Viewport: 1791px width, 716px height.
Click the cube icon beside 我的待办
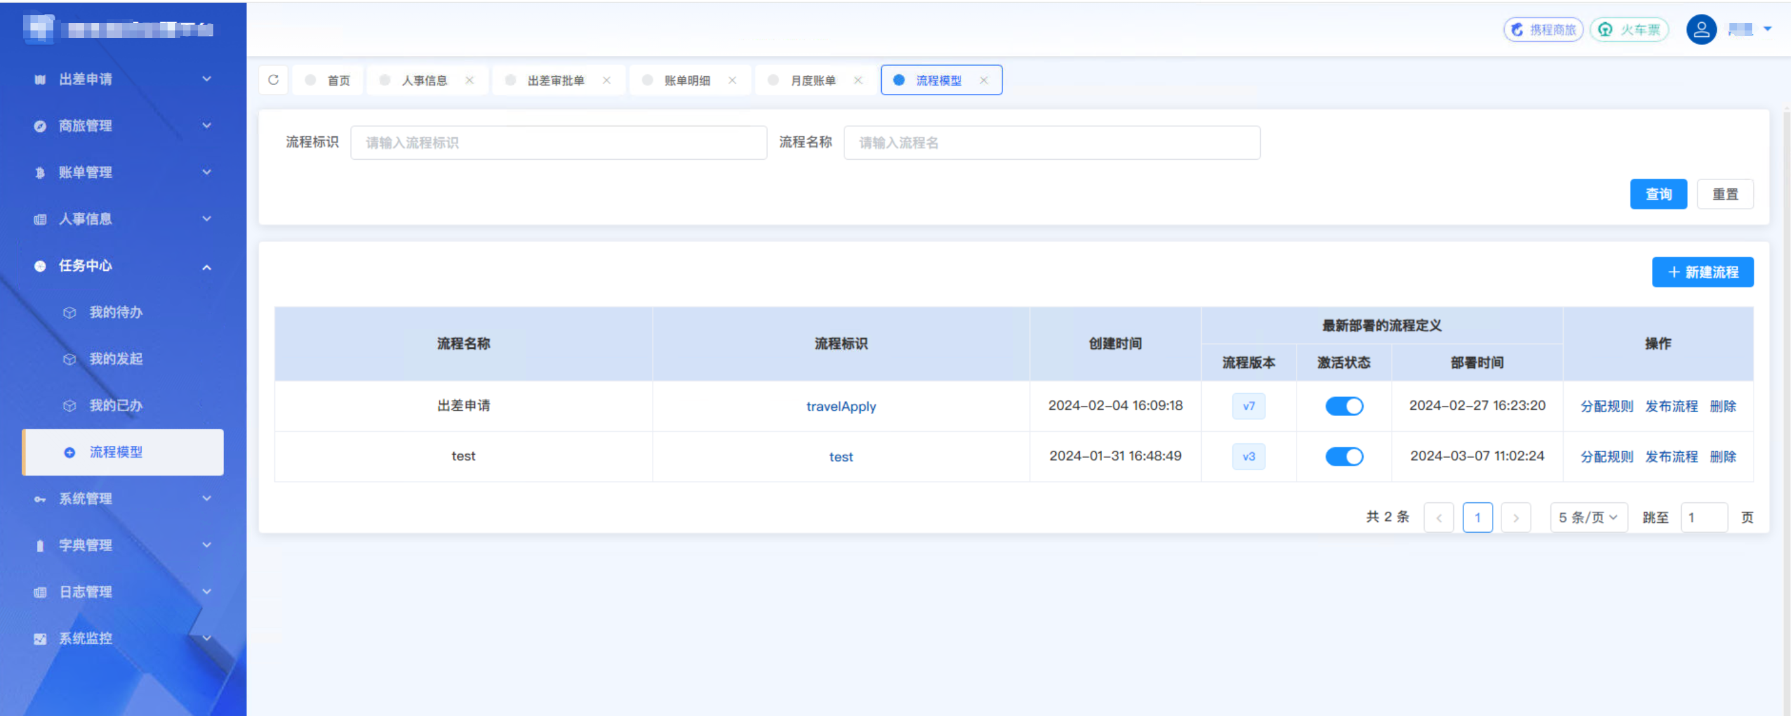pos(70,313)
